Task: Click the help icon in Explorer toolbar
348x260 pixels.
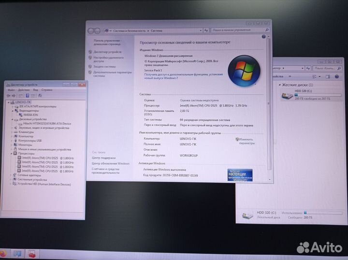Action: click(x=337, y=76)
